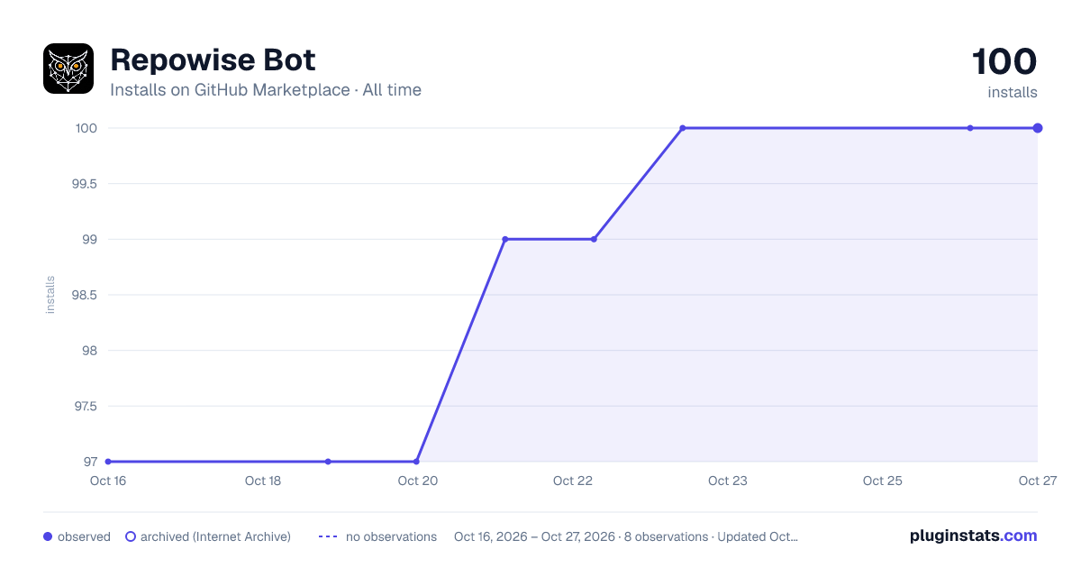
Task: Click the 'no observations' legend text
Action: 391,536
